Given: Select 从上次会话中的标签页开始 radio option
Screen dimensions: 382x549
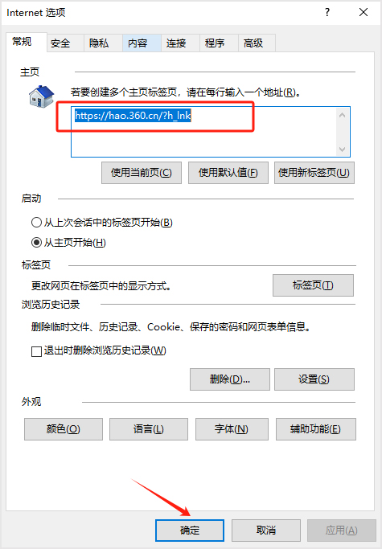Looking at the screenshot, I should tap(36, 223).
